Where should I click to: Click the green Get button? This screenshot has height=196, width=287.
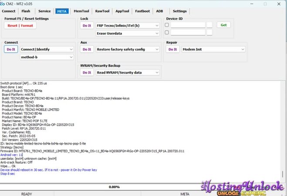pos(223,25)
